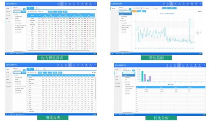Check the first data row checkbox in 用能报表 table

point(28,77)
